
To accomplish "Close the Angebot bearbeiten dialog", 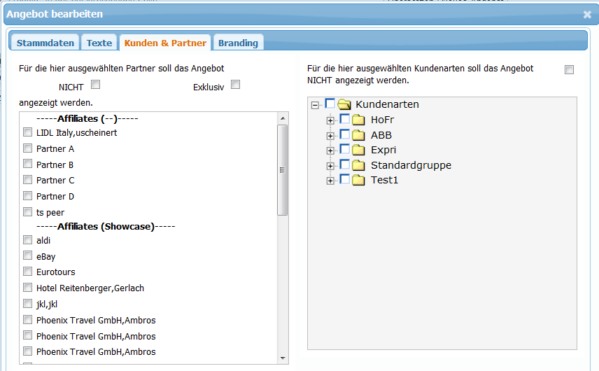I will (587, 14).
